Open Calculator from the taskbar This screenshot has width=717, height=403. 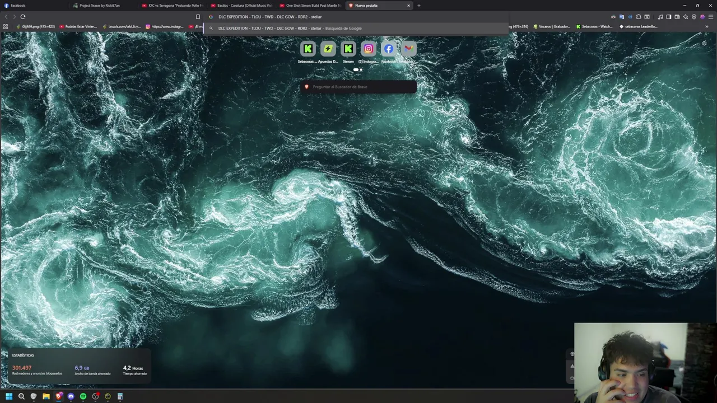click(120, 396)
